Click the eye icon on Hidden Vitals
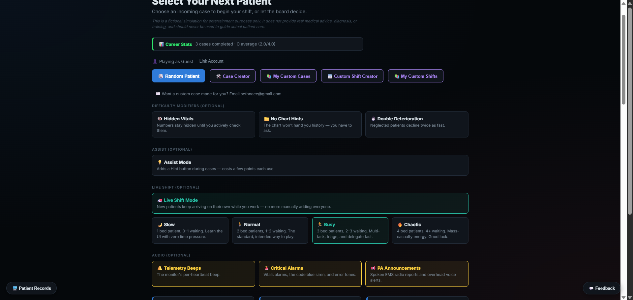 [160, 119]
